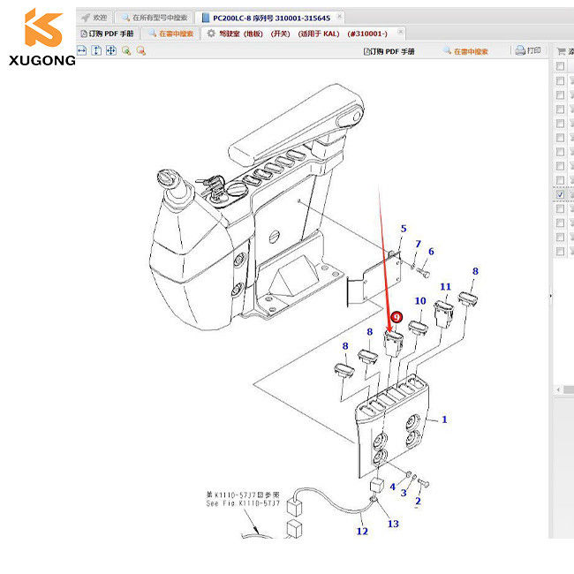Screen dimensions: 574x574
Task: Uncheck the checked parts list checkbox
Action: (x=560, y=194)
